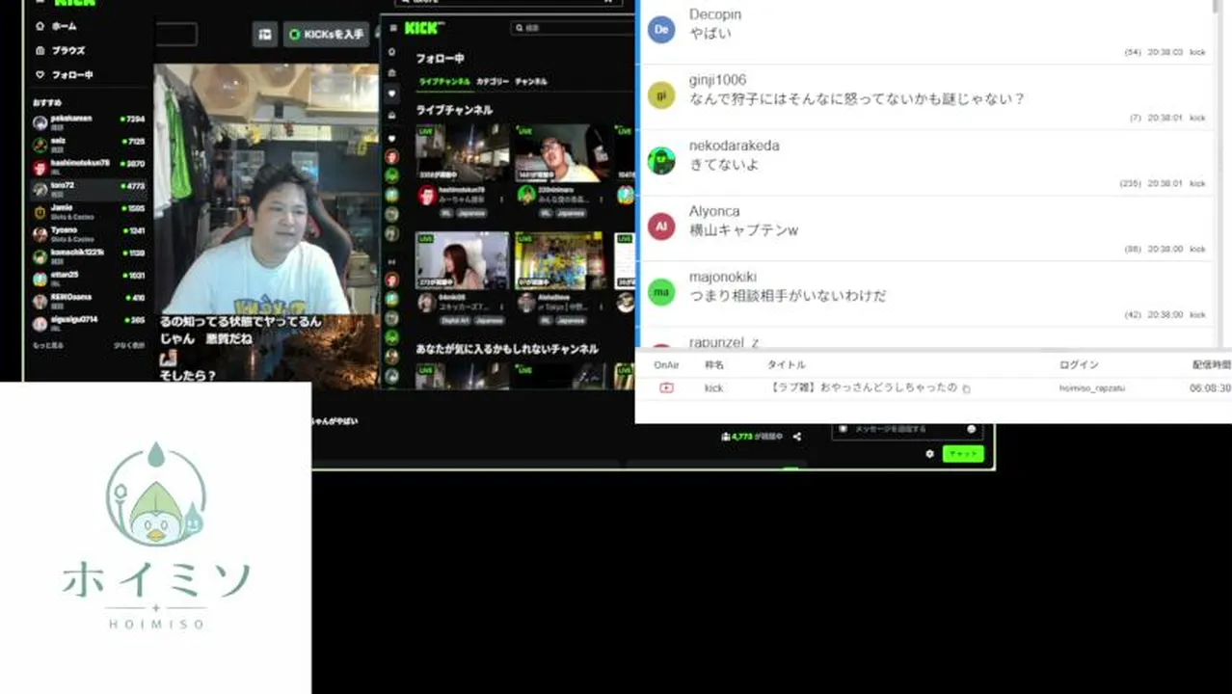This screenshot has width=1232, height=694.
Task: Click the ettan25 channel avatar
Action: point(40,280)
